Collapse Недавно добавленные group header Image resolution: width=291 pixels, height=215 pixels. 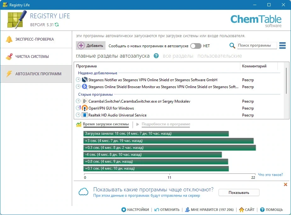pyautogui.click(x=98, y=73)
